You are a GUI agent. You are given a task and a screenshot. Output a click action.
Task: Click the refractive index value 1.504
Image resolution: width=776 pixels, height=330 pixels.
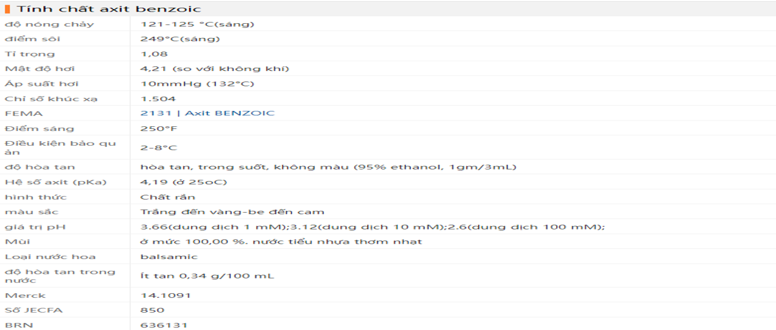click(158, 99)
